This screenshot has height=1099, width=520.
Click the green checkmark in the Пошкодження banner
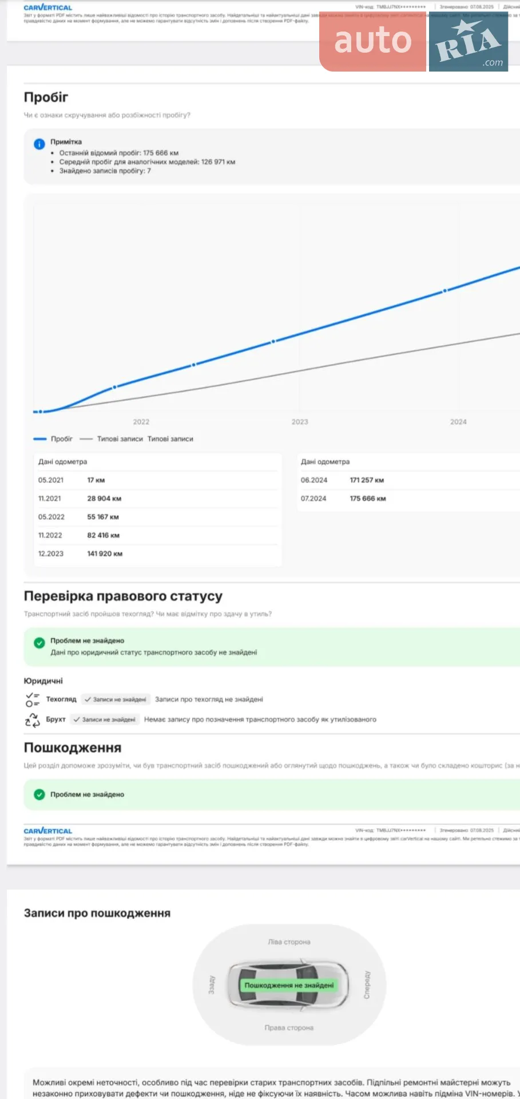click(x=39, y=794)
